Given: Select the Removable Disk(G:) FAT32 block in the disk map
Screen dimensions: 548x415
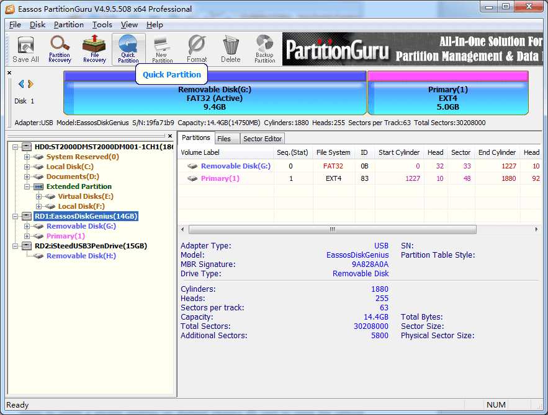Looking at the screenshot, I should [x=215, y=93].
